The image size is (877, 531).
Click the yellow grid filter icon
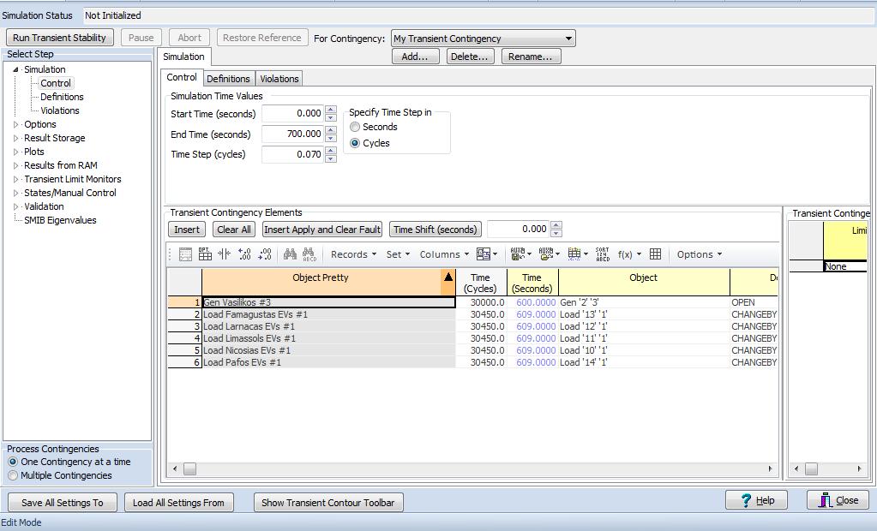(574, 254)
